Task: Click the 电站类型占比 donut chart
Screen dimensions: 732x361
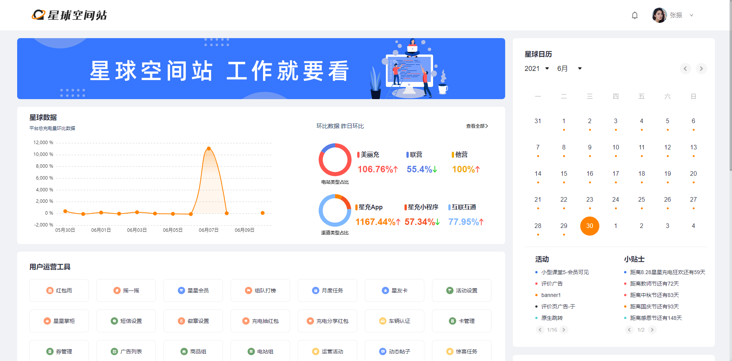Action: click(335, 160)
